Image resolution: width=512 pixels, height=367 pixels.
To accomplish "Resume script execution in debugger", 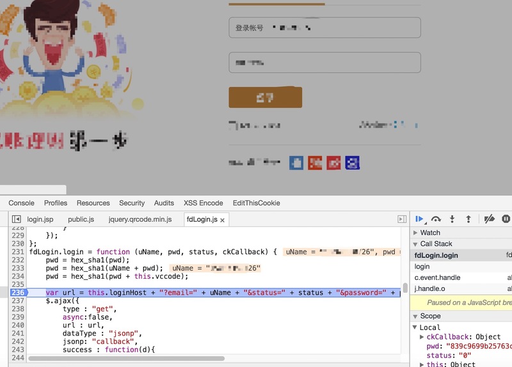I will [420, 219].
